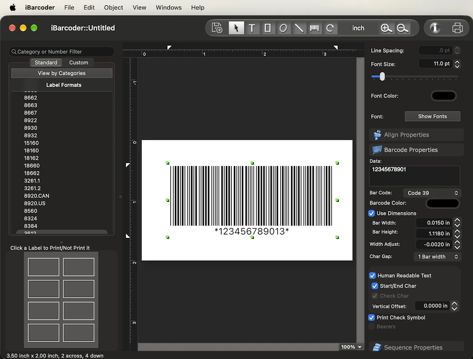The image size is (473, 359).
Task: Switch to the Standard tab
Action: pos(46,62)
